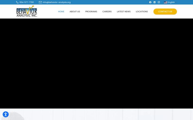
Task: Open the info@behavior-analysis.org email link
Action: (x=57, y=2)
